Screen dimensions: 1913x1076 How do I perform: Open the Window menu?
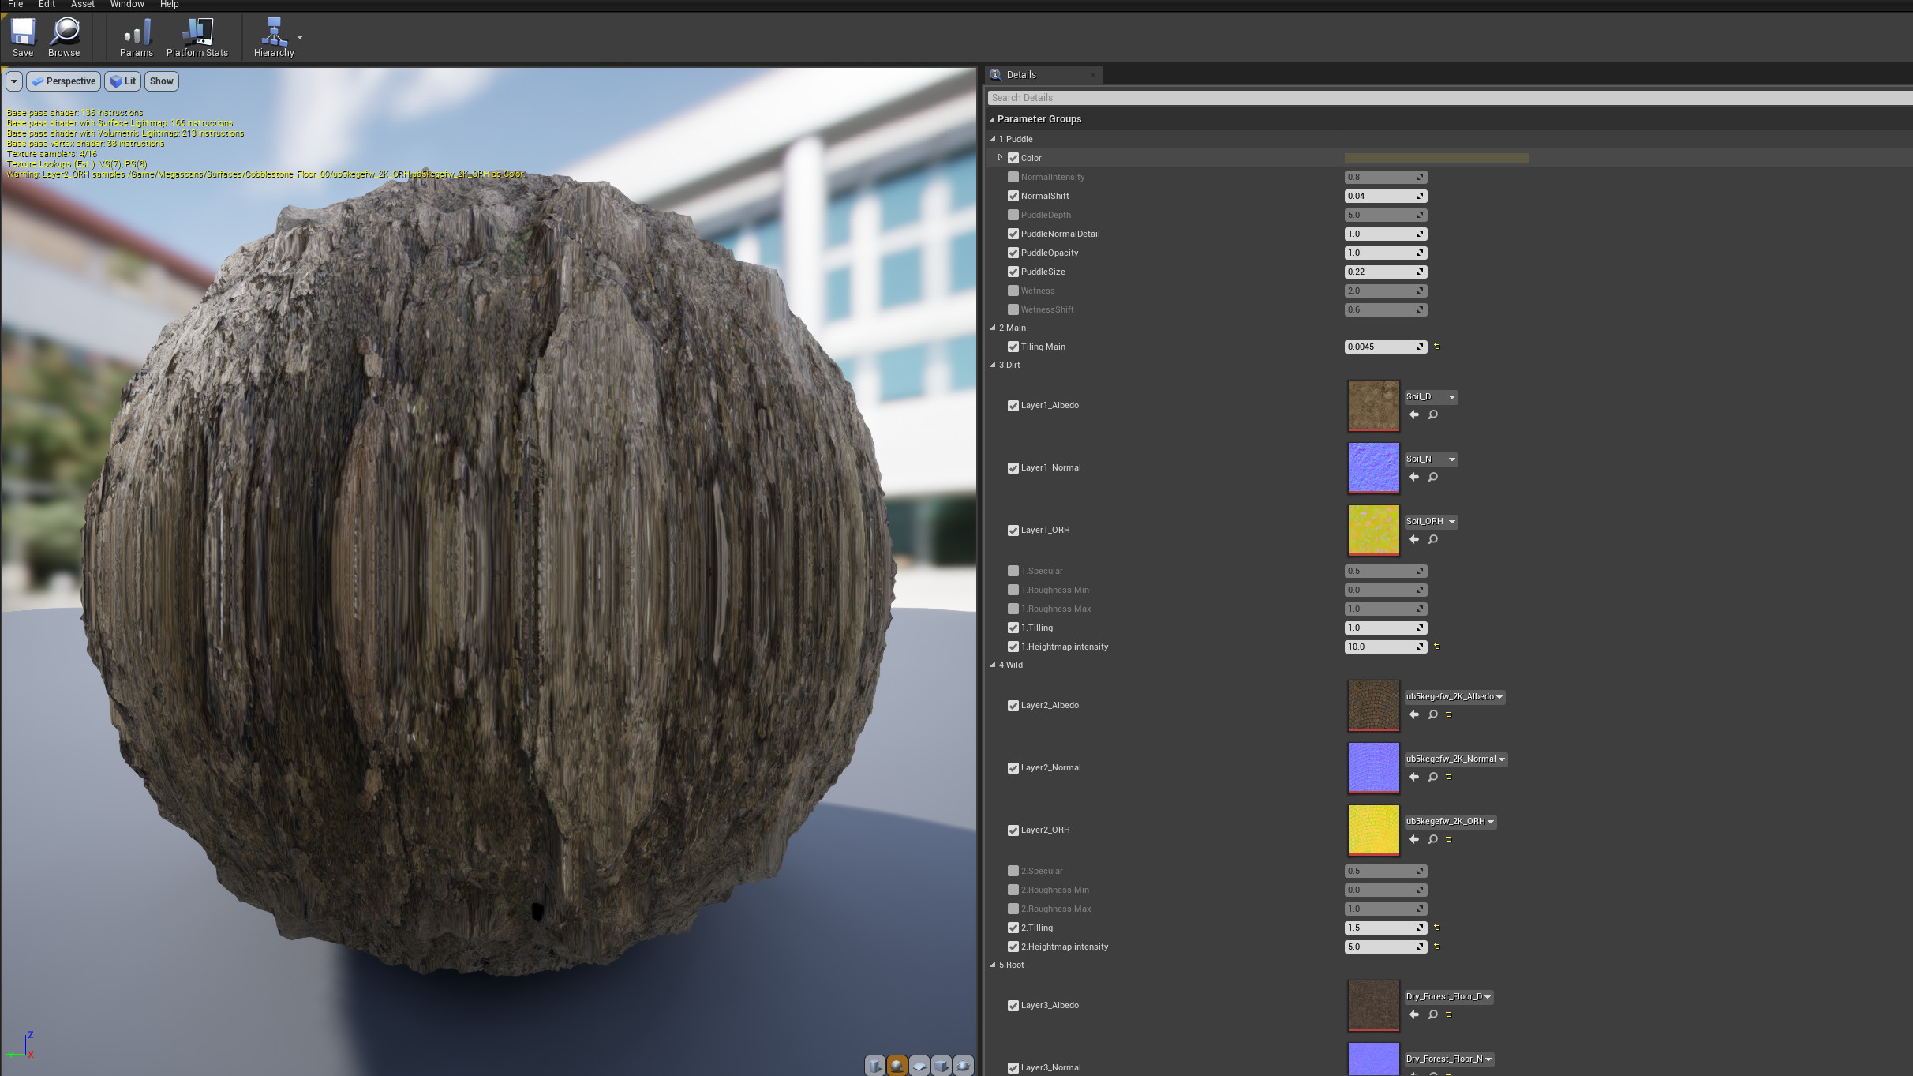point(127,5)
